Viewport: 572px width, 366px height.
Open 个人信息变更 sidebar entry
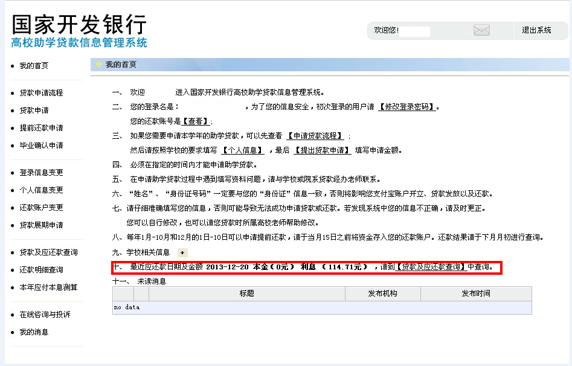(x=41, y=190)
